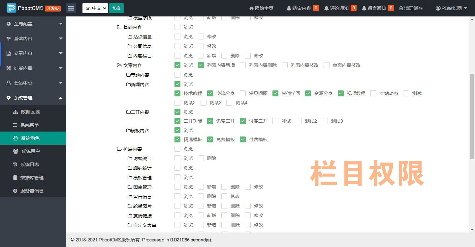The image size is (475, 247).
Task: Check 删除 permission for 访客统计
Action: point(201,158)
